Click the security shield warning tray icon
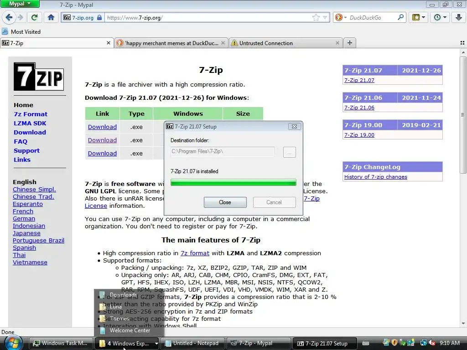The height and width of the screenshot is (350, 467). [394, 343]
